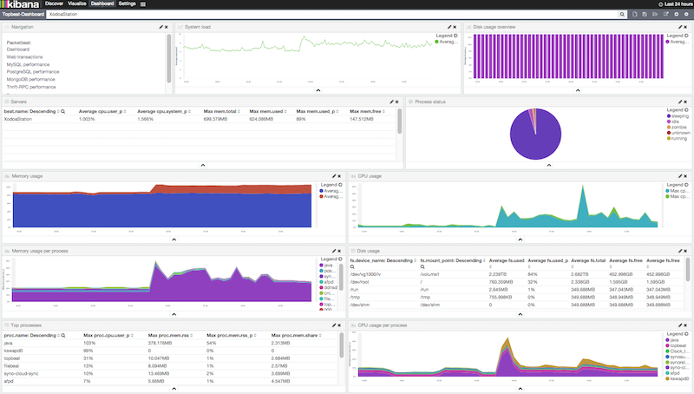694x394 pixels.
Task: Edit the System load panel via pencil icon
Action: [x=447, y=28]
